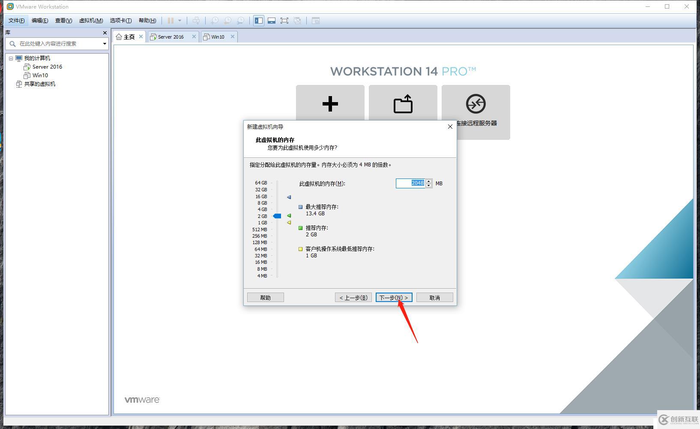Viewport: 700px width, 429px height.
Task: Open the 查看(V) menu
Action: tap(63, 21)
